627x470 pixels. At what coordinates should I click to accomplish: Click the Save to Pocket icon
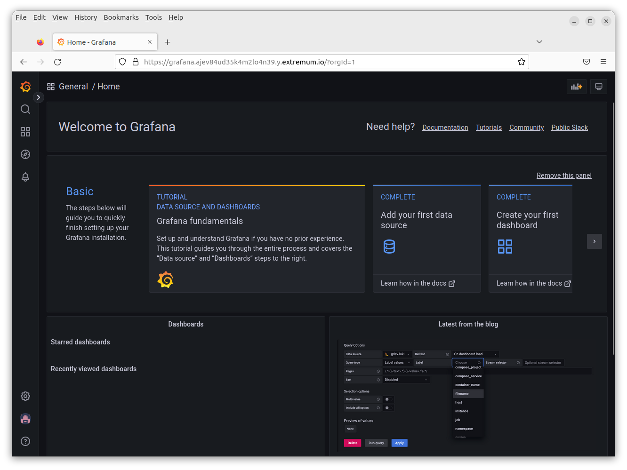587,62
